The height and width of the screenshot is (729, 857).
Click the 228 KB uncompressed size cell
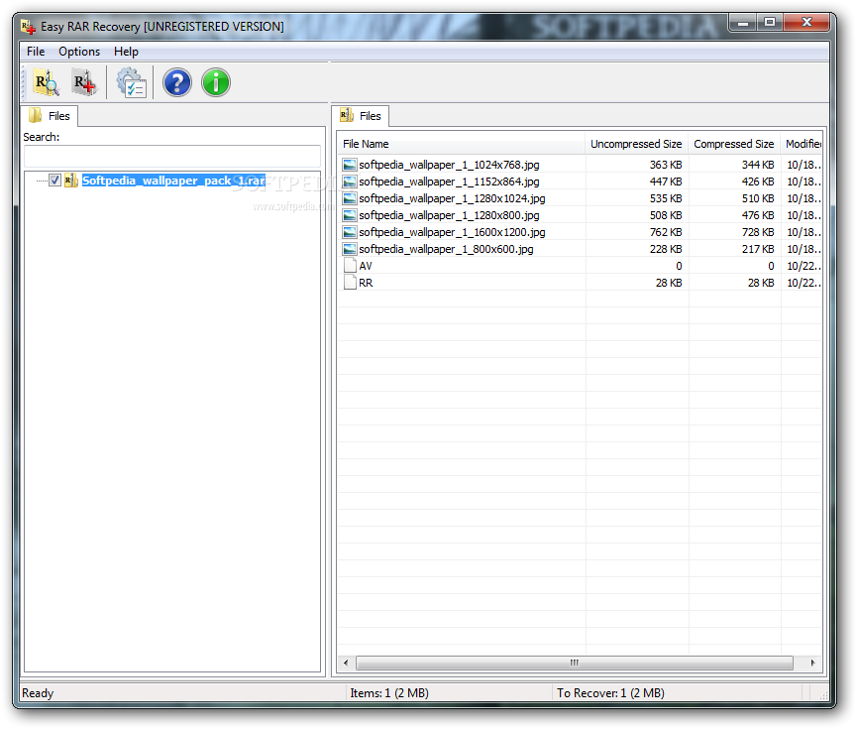click(x=666, y=249)
